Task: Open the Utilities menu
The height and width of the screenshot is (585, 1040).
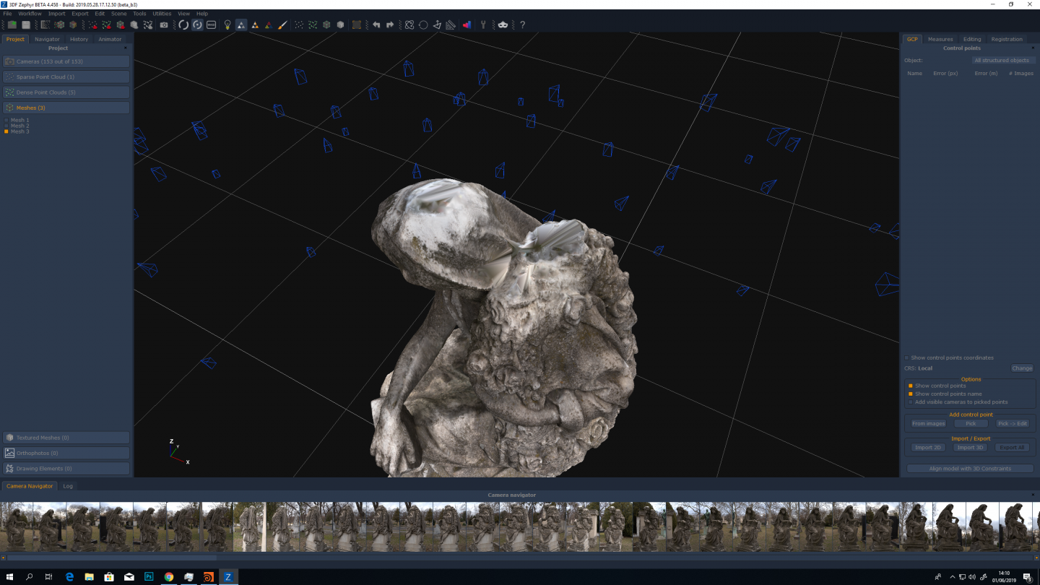Action: pos(162,14)
